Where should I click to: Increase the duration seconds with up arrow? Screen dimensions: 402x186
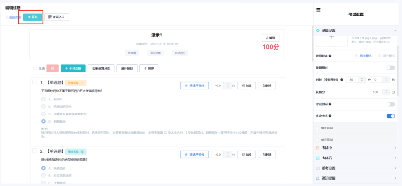point(387,78)
